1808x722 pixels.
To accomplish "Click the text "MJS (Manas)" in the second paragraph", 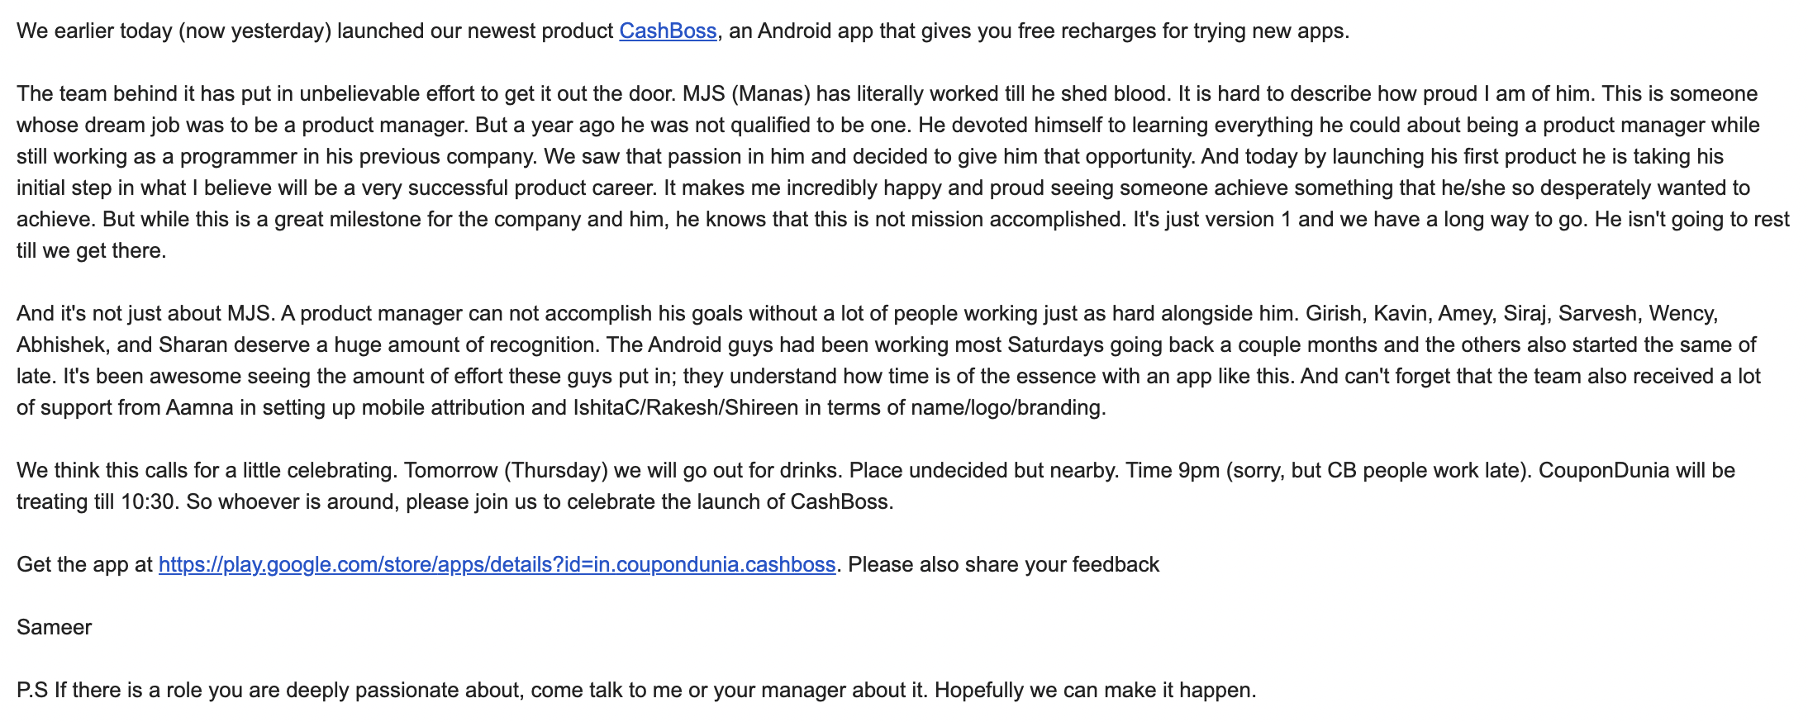I will [746, 94].
